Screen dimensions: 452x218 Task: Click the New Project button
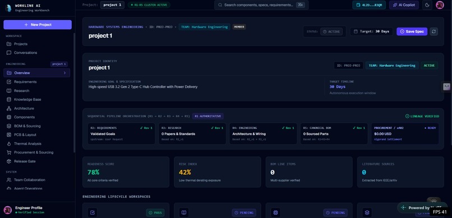38,25
